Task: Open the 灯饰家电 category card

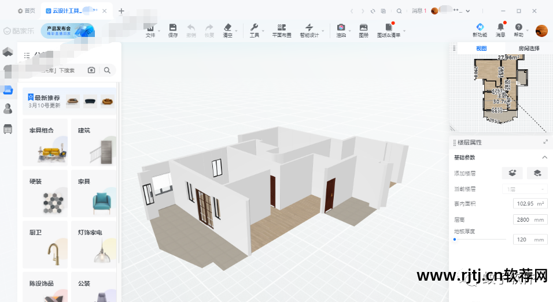Action: tap(94, 245)
